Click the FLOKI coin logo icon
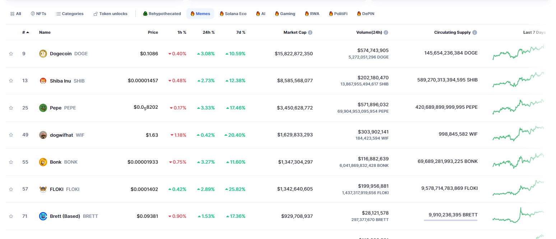Image resolution: width=556 pixels, height=239 pixels. coord(43,189)
